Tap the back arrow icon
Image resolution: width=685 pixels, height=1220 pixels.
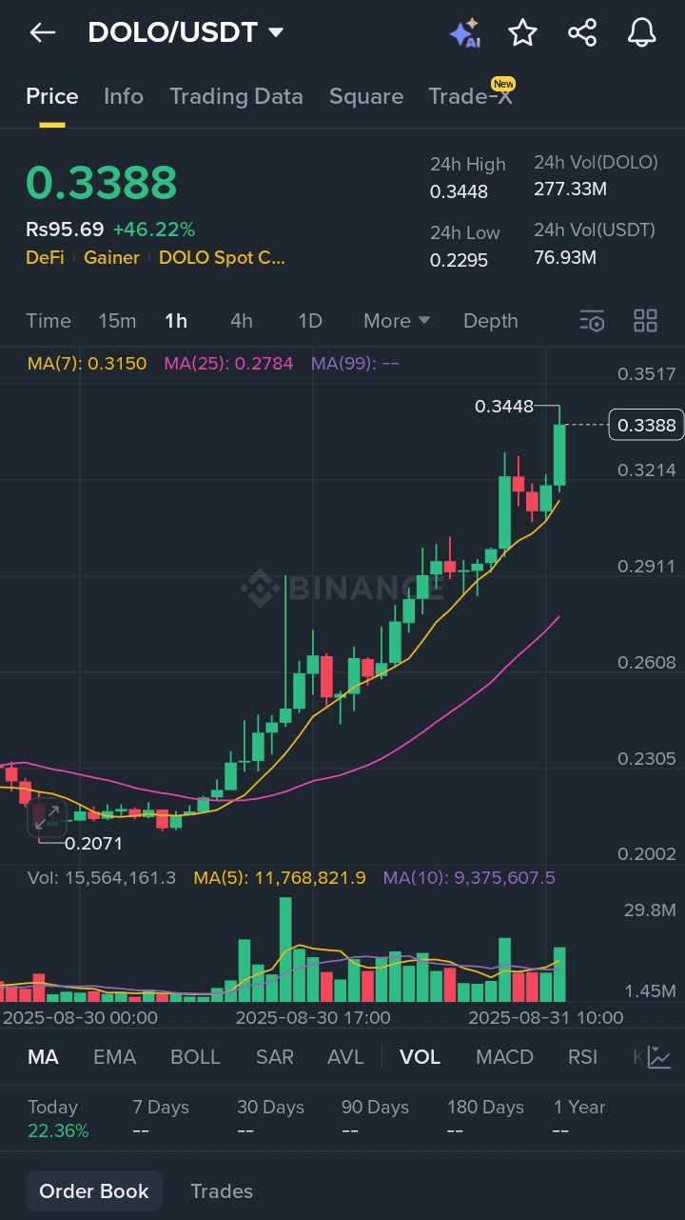click(x=43, y=33)
